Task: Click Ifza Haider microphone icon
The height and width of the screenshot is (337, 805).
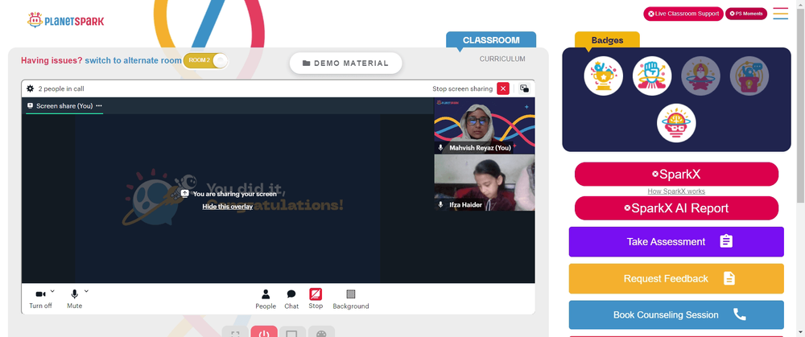Action: point(440,204)
